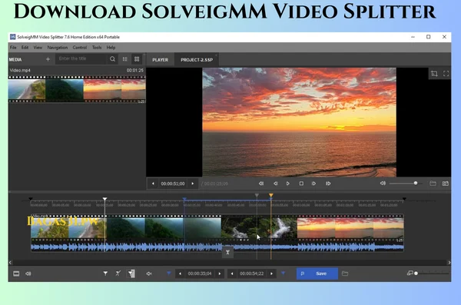Toggle fullscreen preview icon

446,74
